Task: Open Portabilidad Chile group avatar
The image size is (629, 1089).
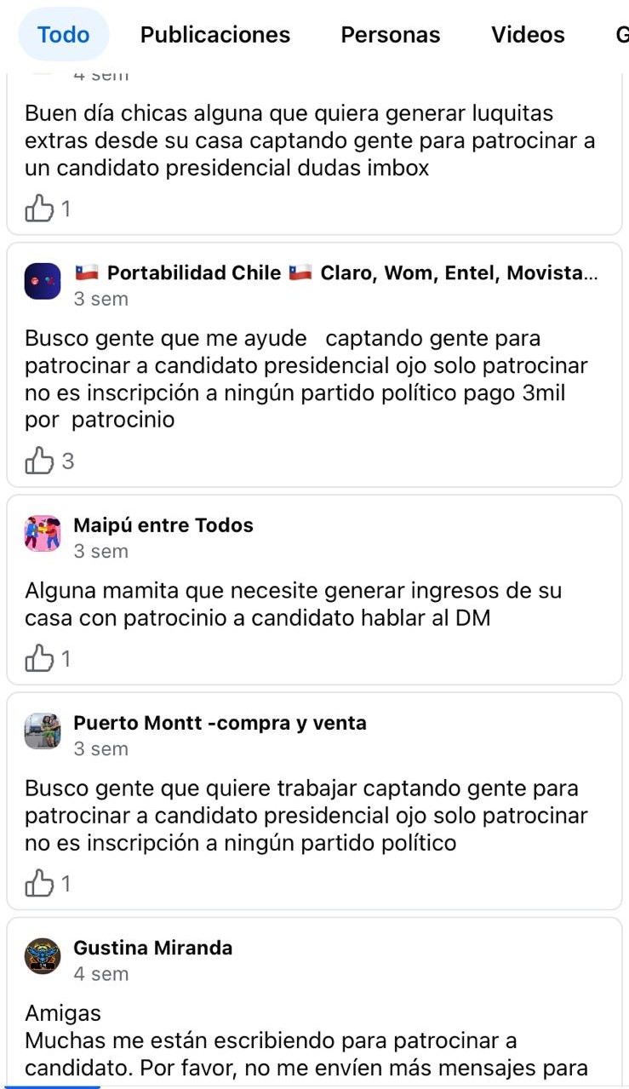Action: pyautogui.click(x=43, y=282)
